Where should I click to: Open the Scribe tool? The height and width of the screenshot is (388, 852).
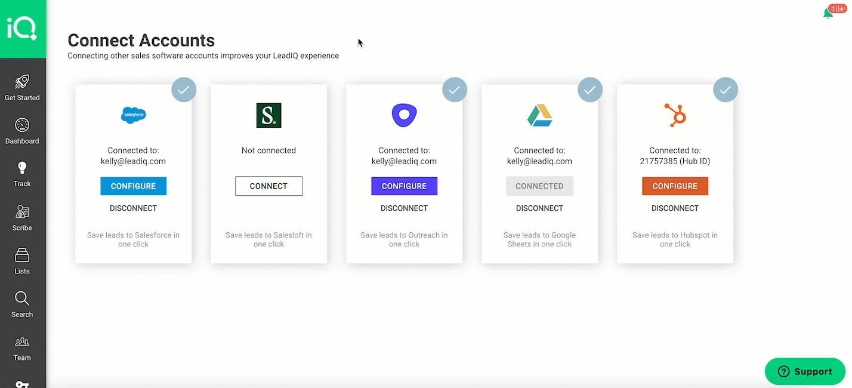pos(22,213)
